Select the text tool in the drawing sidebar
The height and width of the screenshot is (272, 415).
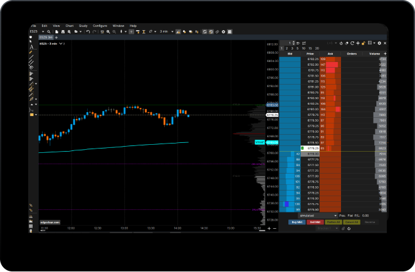[31, 46]
